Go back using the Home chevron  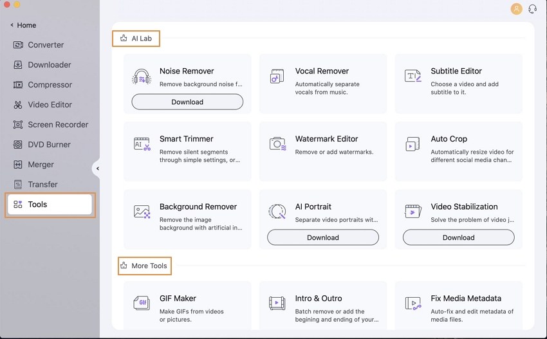point(12,26)
